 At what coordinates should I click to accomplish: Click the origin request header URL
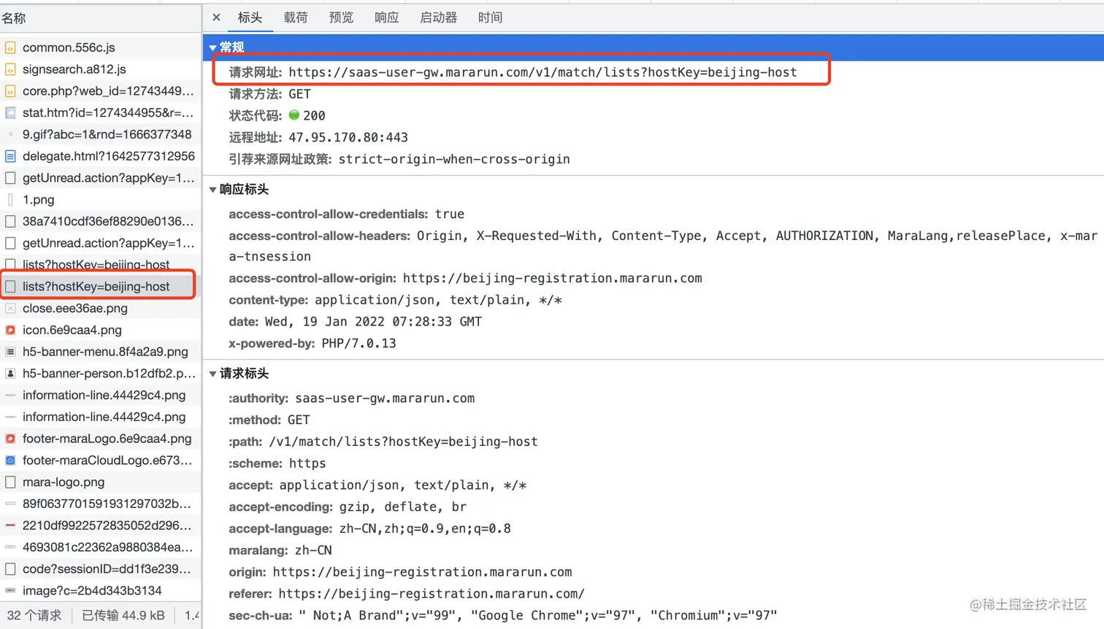[x=423, y=572]
